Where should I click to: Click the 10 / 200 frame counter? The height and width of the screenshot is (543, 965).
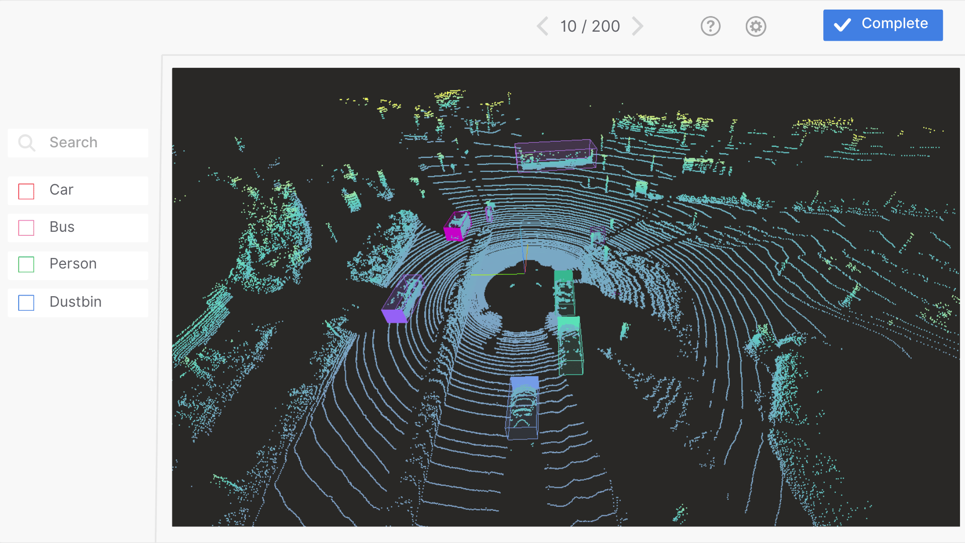tap(590, 26)
